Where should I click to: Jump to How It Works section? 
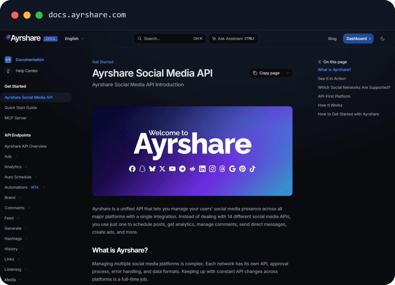[x=330, y=105]
